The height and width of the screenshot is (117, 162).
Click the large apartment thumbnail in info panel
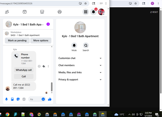coord(80,27)
